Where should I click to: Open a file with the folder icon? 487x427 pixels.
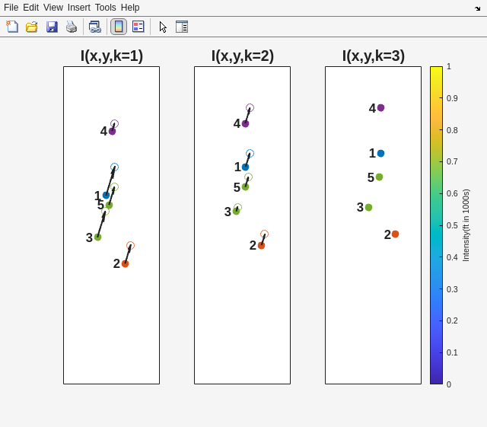[x=32, y=27]
